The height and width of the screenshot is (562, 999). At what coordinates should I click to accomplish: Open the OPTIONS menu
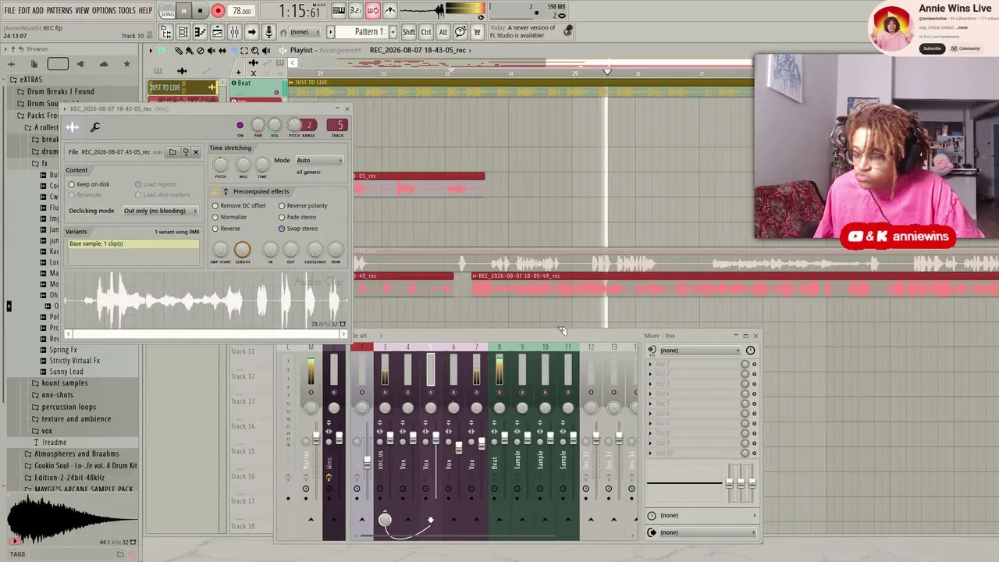[x=104, y=11]
